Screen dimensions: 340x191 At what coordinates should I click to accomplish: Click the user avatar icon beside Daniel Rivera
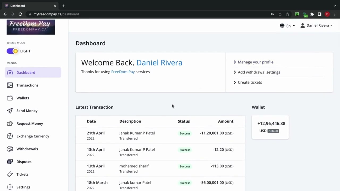(x=303, y=25)
